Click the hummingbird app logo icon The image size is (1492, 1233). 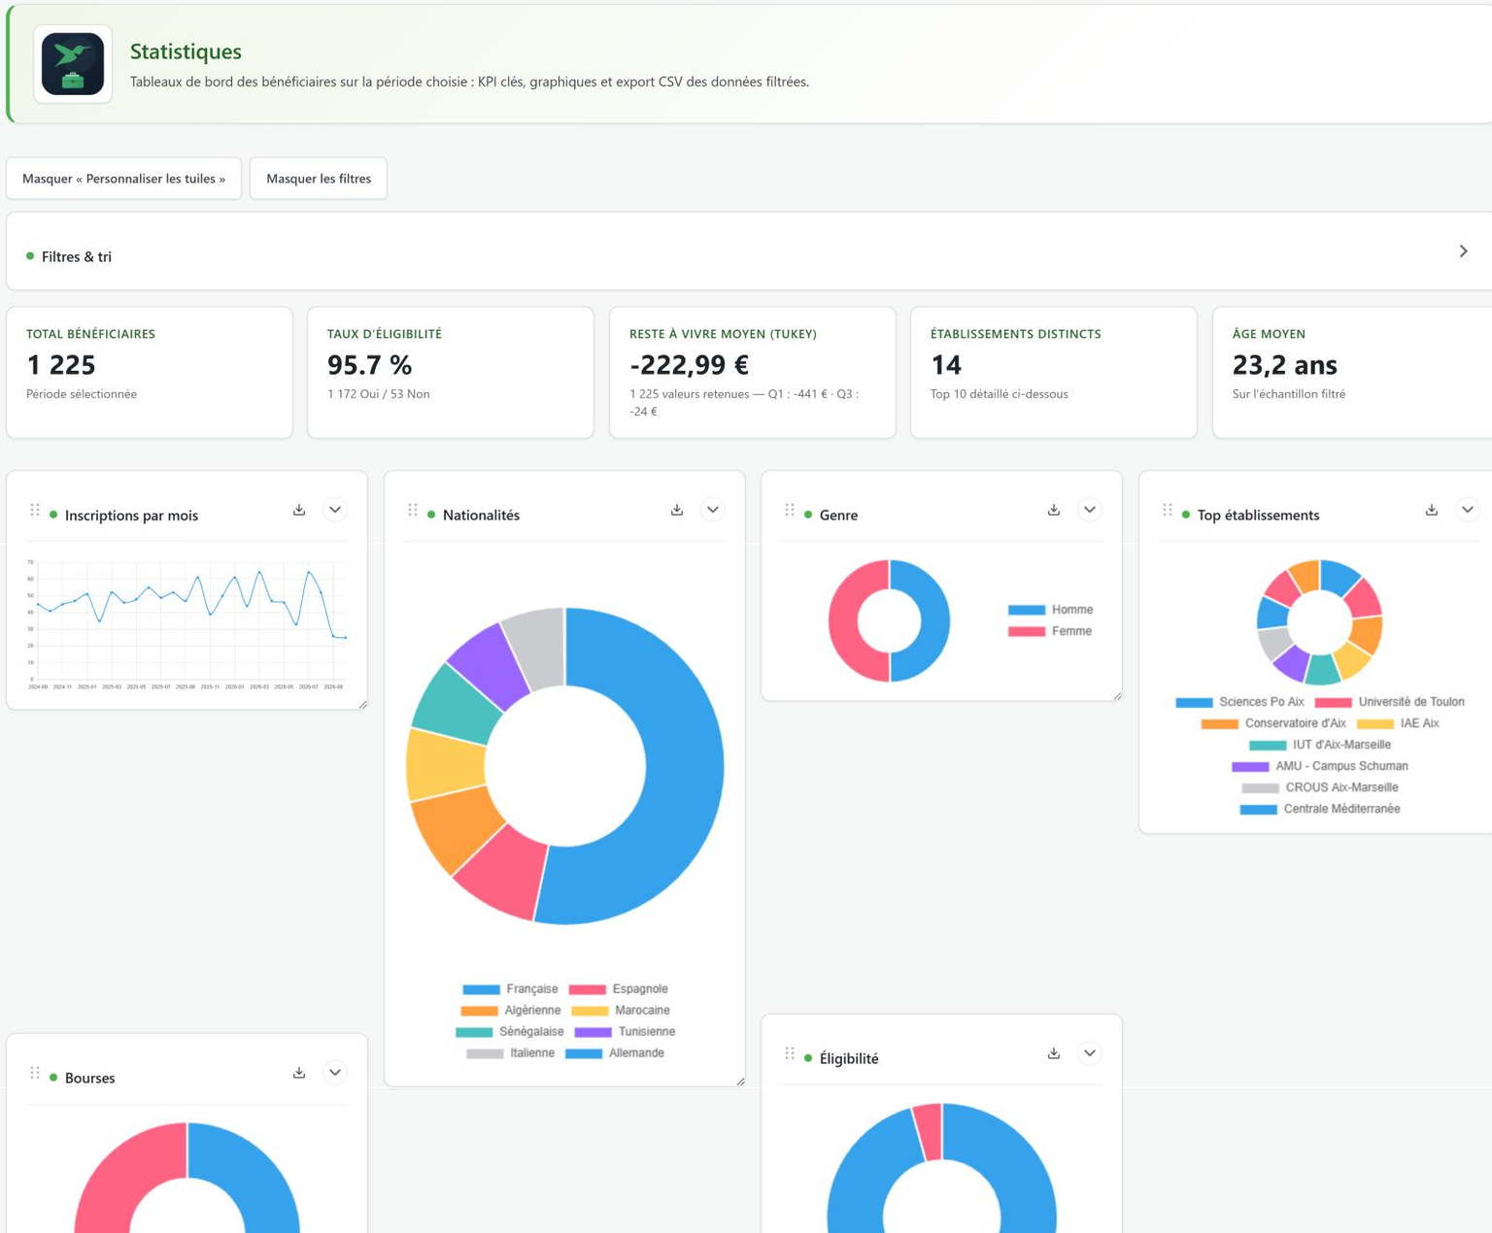(x=73, y=64)
